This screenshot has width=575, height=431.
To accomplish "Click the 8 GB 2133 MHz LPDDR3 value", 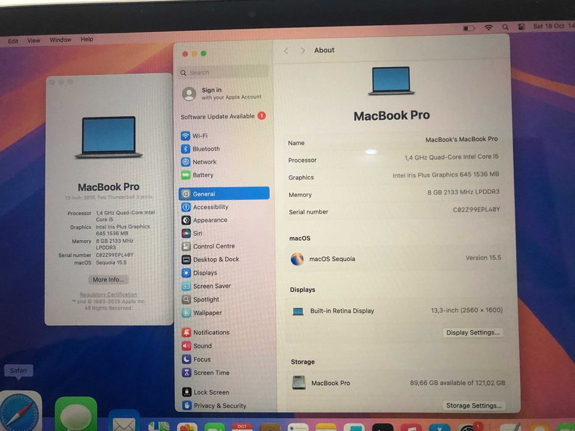I will (463, 192).
